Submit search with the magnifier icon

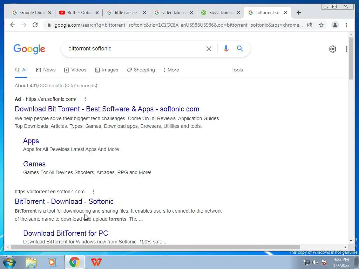240,48
